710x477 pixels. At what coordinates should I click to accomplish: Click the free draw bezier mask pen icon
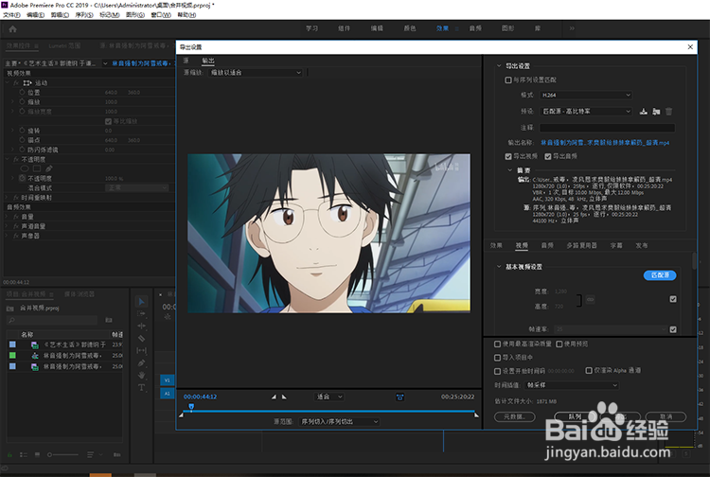coord(49,168)
